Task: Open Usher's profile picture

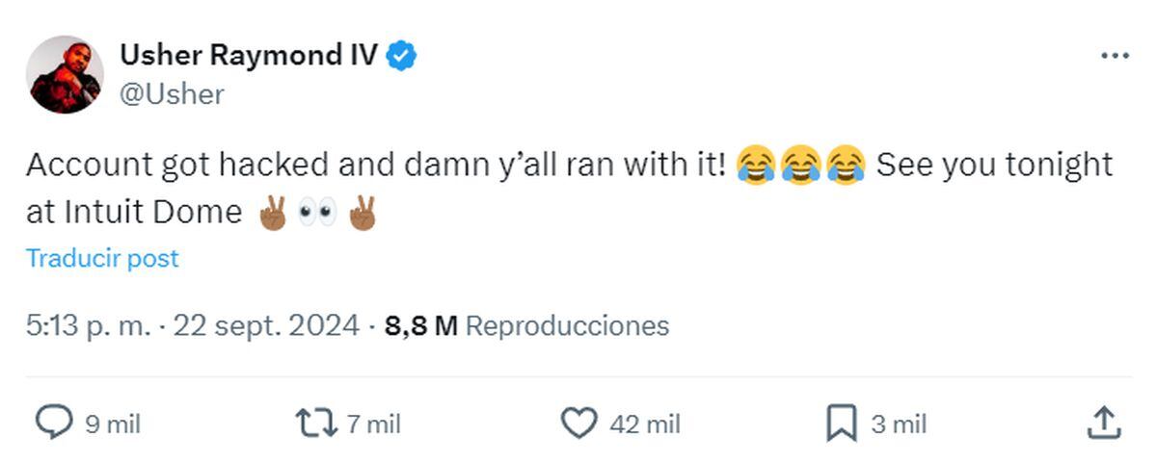Action: coord(65,74)
